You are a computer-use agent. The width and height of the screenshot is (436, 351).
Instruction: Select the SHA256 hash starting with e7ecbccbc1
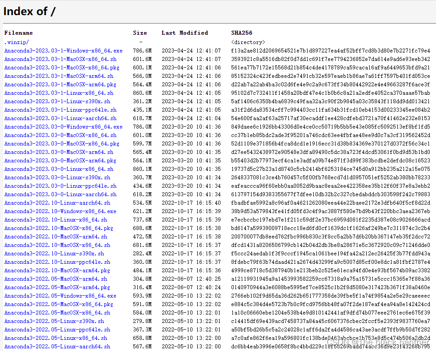(331, 220)
